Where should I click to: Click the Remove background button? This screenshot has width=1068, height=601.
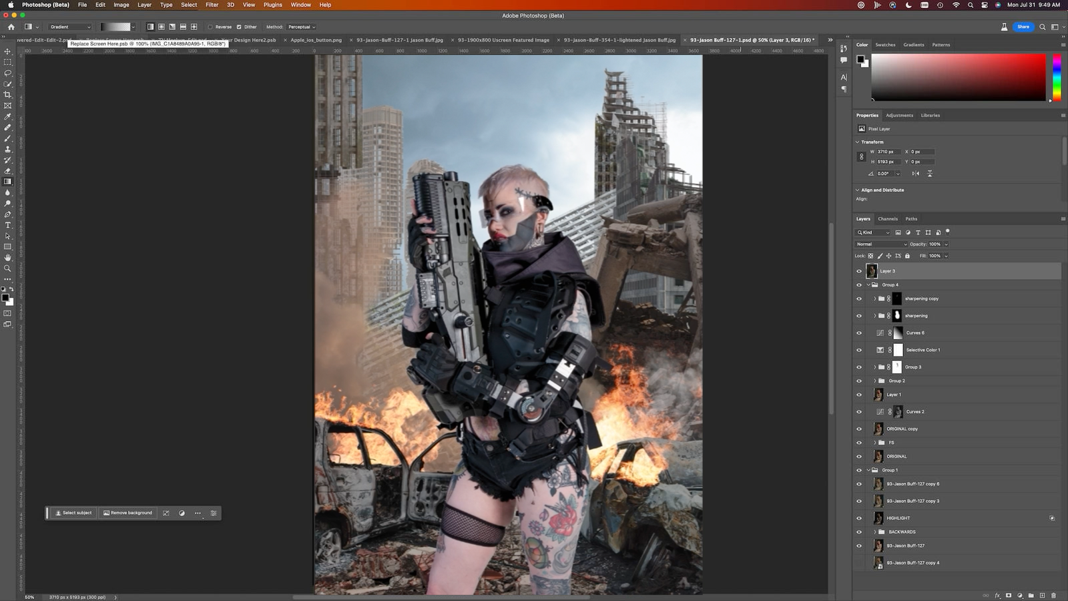click(x=127, y=513)
